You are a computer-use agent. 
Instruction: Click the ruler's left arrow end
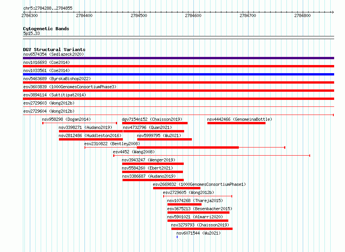click(24, 12)
